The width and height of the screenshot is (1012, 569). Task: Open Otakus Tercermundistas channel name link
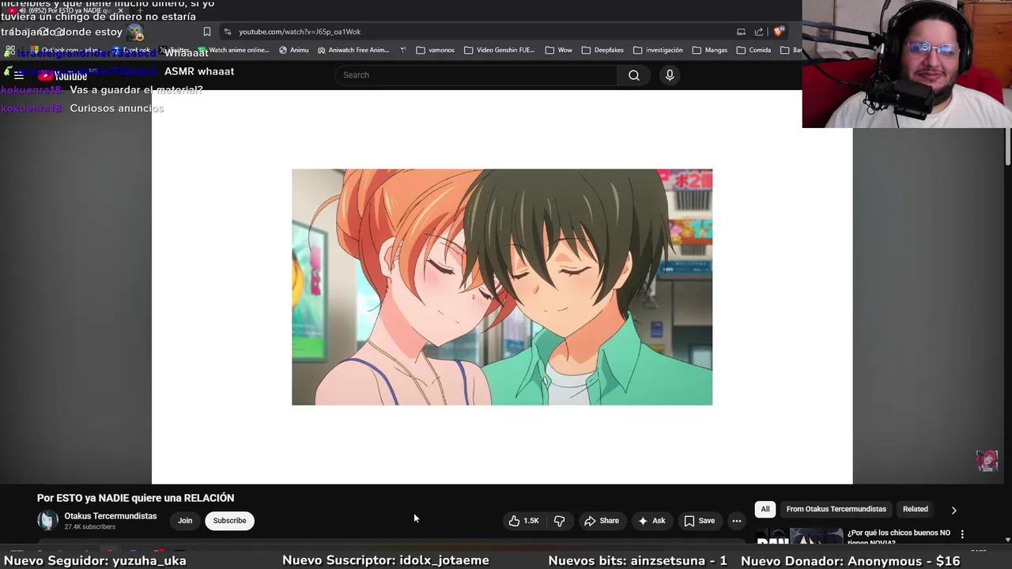click(111, 516)
